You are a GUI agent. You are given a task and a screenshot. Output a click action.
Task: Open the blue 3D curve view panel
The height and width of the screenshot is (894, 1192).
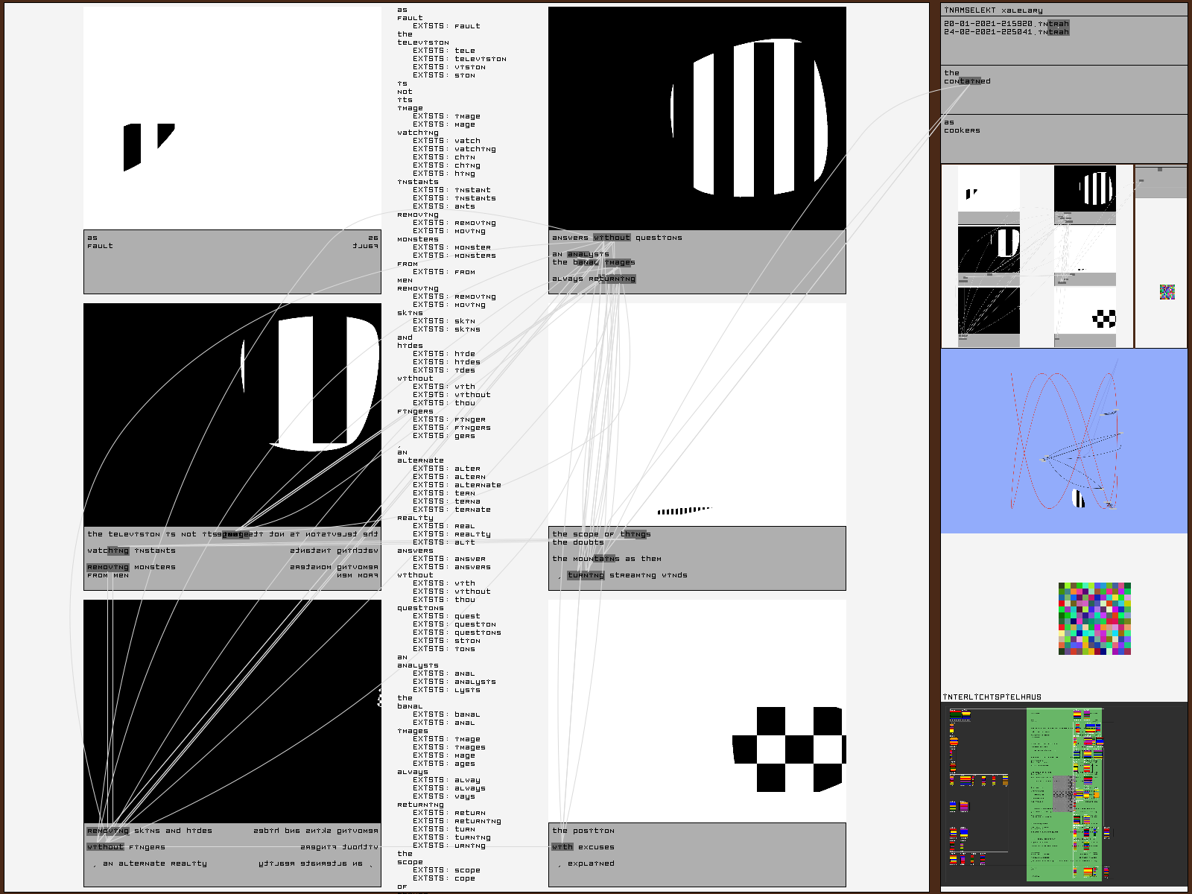[1064, 441]
